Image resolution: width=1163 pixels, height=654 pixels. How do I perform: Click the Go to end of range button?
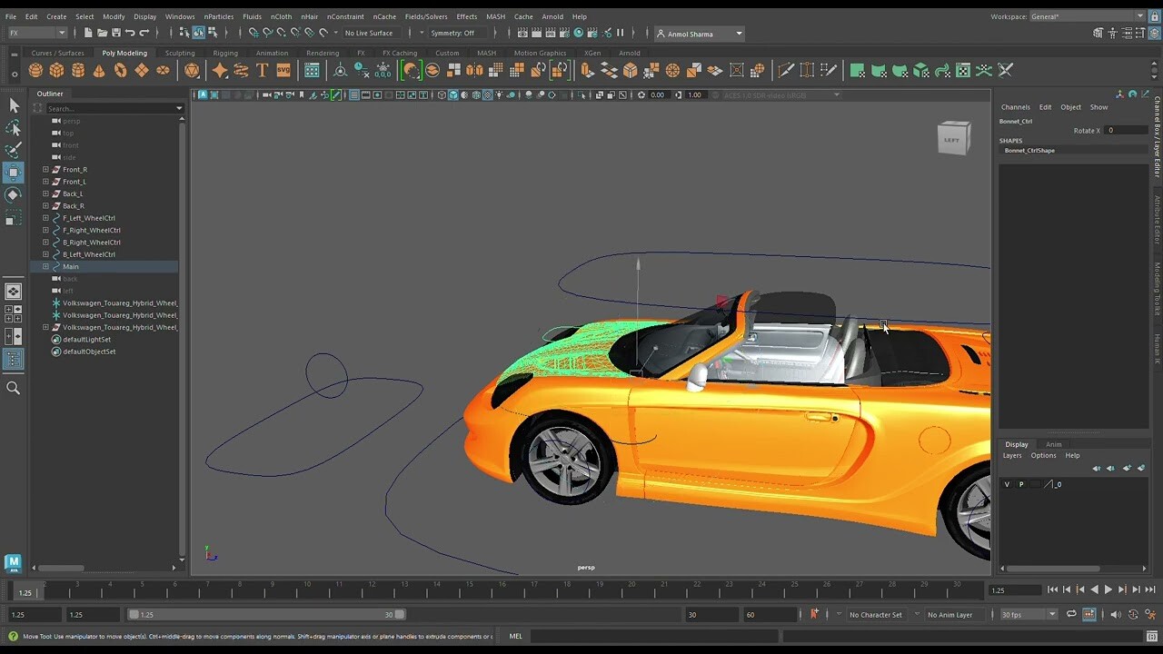[1149, 590]
